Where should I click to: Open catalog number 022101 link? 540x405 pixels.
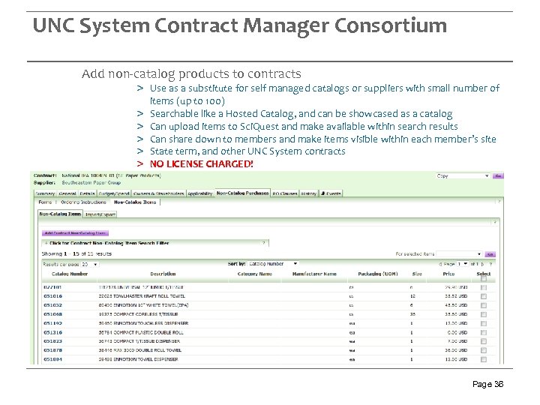click(52, 287)
